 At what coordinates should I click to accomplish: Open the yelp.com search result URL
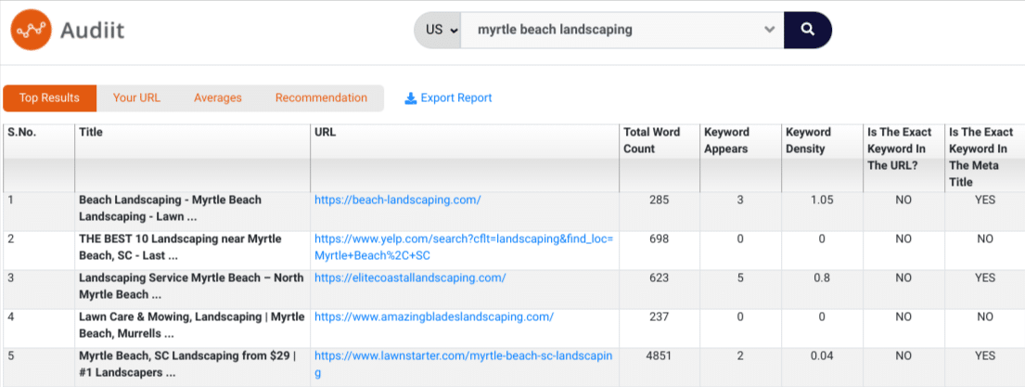(464, 247)
